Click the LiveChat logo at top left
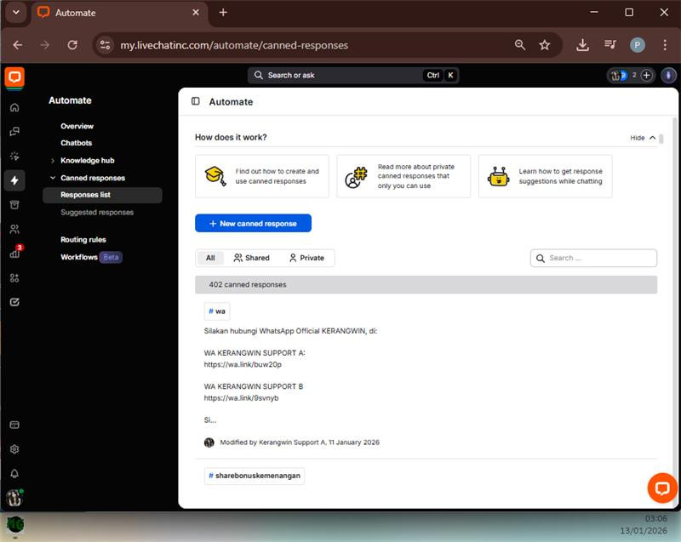 click(14, 77)
